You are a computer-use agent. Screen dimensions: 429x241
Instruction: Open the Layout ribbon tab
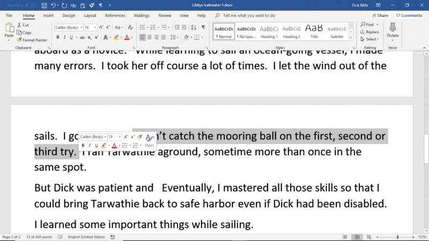click(x=90, y=16)
